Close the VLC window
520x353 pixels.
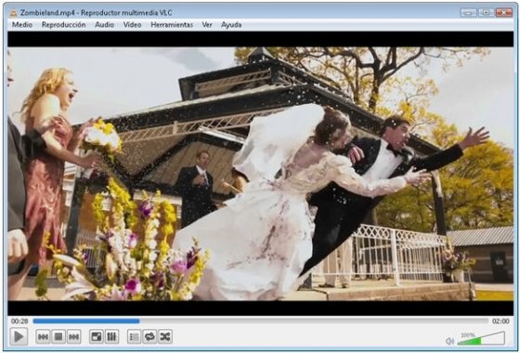pyautogui.click(x=504, y=13)
